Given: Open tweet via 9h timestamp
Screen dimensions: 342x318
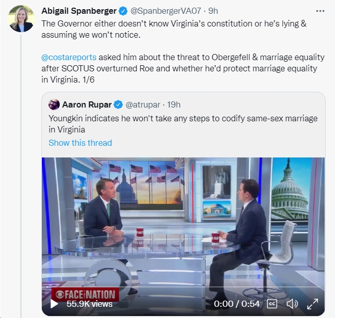Looking at the screenshot, I should 213,11.
